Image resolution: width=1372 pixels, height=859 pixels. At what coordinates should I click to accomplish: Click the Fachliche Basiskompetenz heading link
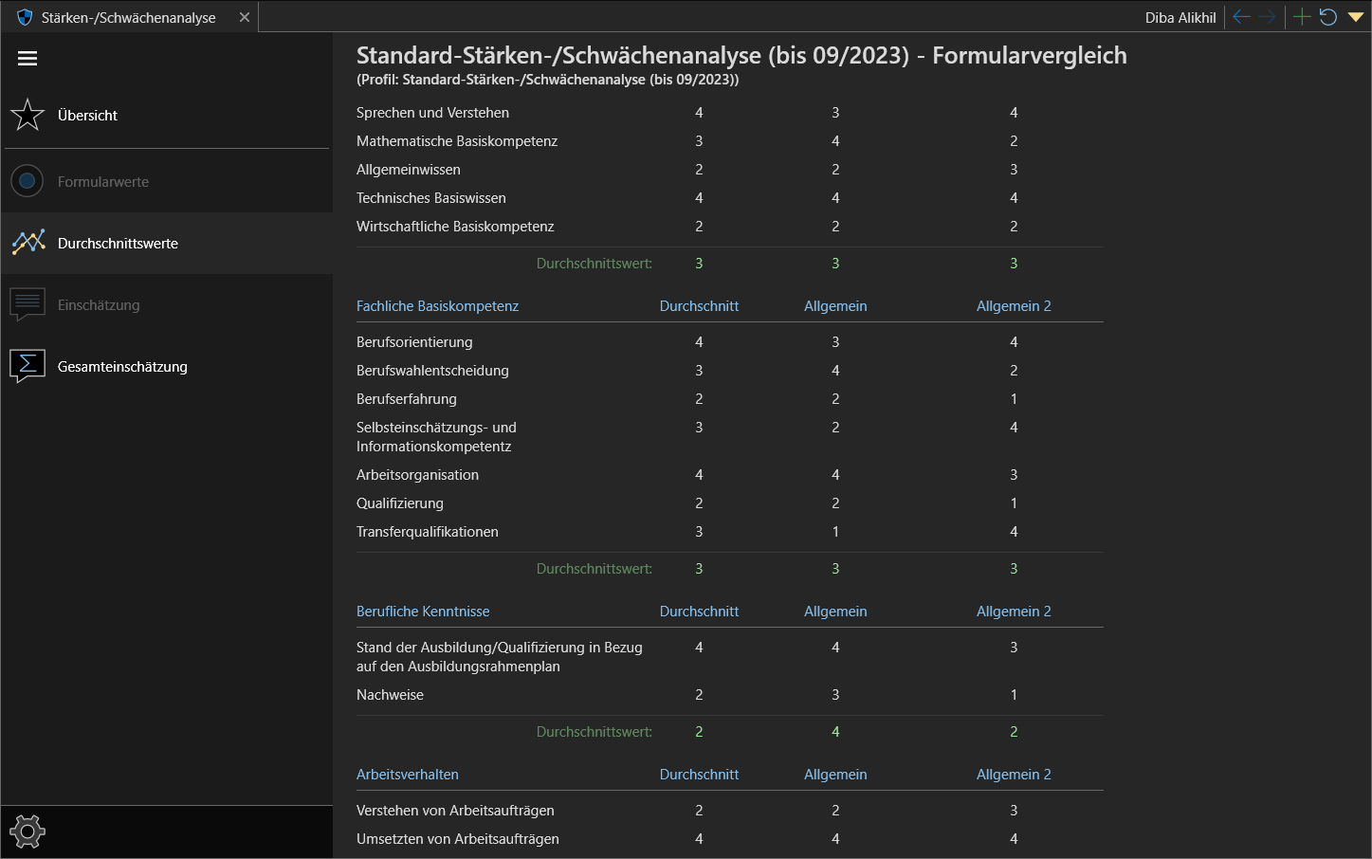pyautogui.click(x=437, y=306)
